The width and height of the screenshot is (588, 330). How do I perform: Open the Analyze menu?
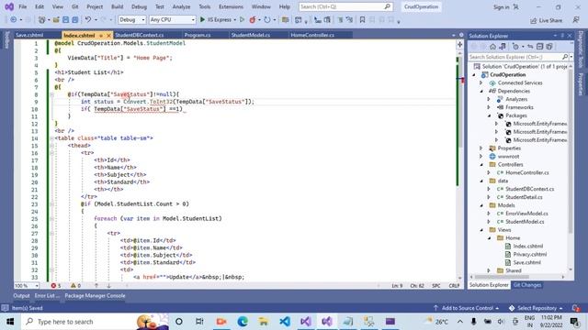click(181, 6)
